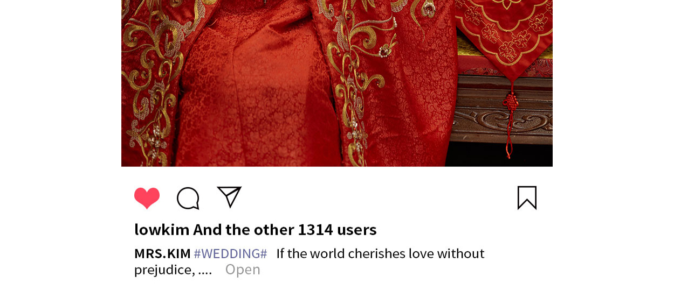Expand the caption with Open
This screenshot has width=674, height=297.
point(243,270)
